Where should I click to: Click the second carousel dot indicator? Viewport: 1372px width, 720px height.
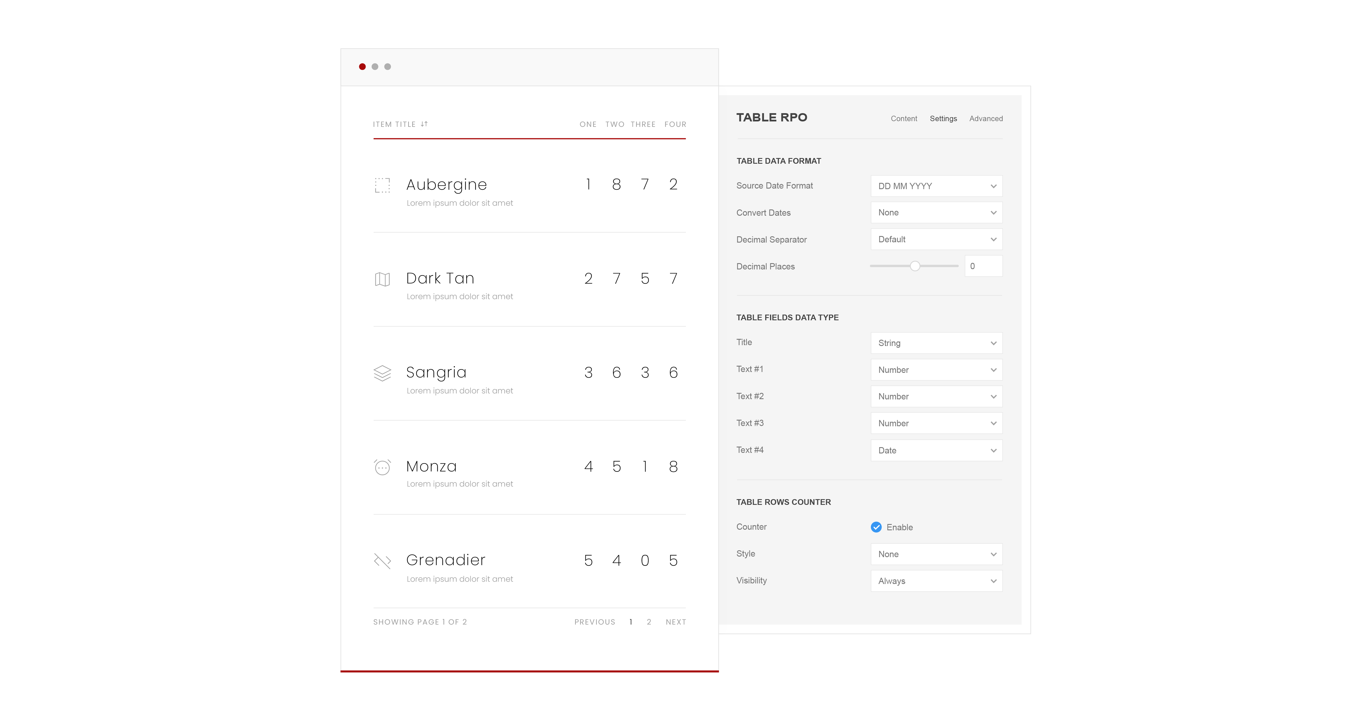pos(375,67)
